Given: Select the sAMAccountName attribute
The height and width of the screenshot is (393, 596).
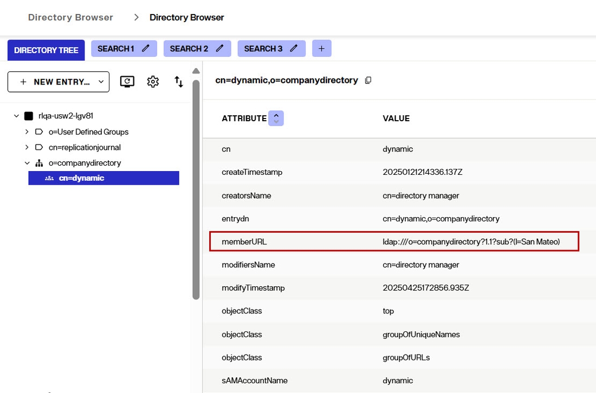Looking at the screenshot, I should (x=255, y=381).
